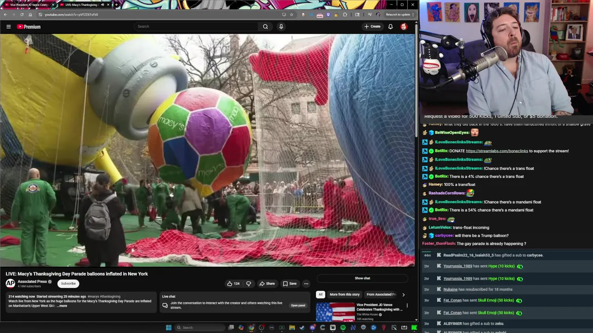Expand the description with ...more
The image size is (593, 333).
[x=62, y=306]
